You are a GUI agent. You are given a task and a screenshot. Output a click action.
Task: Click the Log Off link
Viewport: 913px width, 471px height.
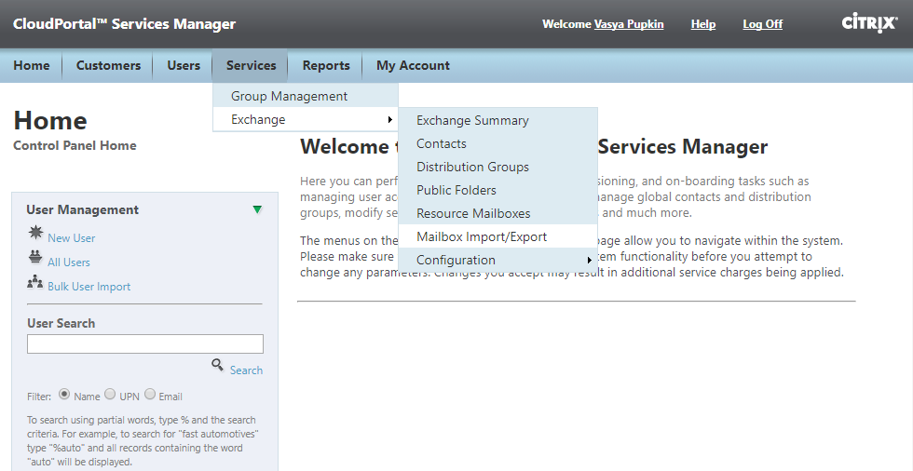pyautogui.click(x=762, y=24)
